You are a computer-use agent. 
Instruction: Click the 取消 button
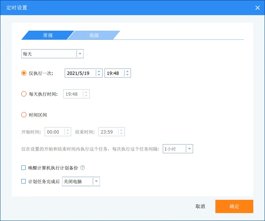point(200,206)
